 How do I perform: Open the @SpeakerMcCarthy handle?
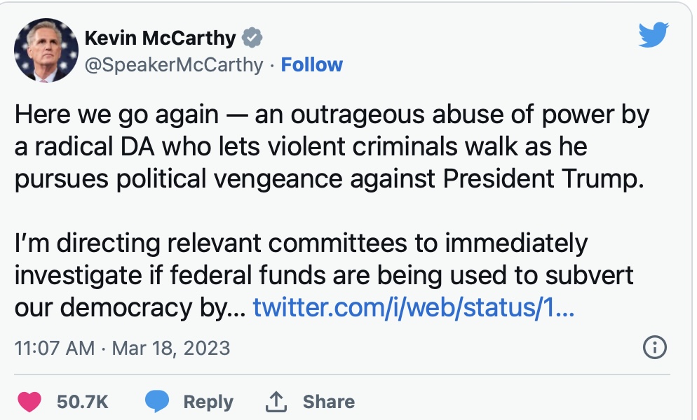[x=174, y=65]
